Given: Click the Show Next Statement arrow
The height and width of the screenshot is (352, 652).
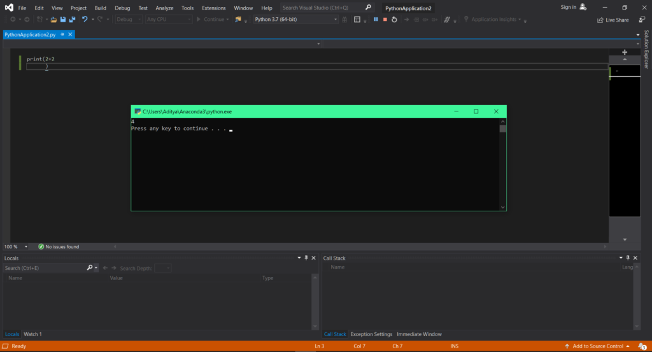Looking at the screenshot, I should tap(406, 20).
